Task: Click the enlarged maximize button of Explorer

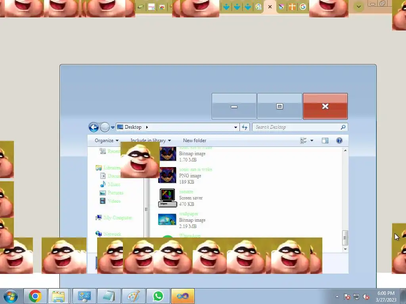Action: click(x=280, y=106)
